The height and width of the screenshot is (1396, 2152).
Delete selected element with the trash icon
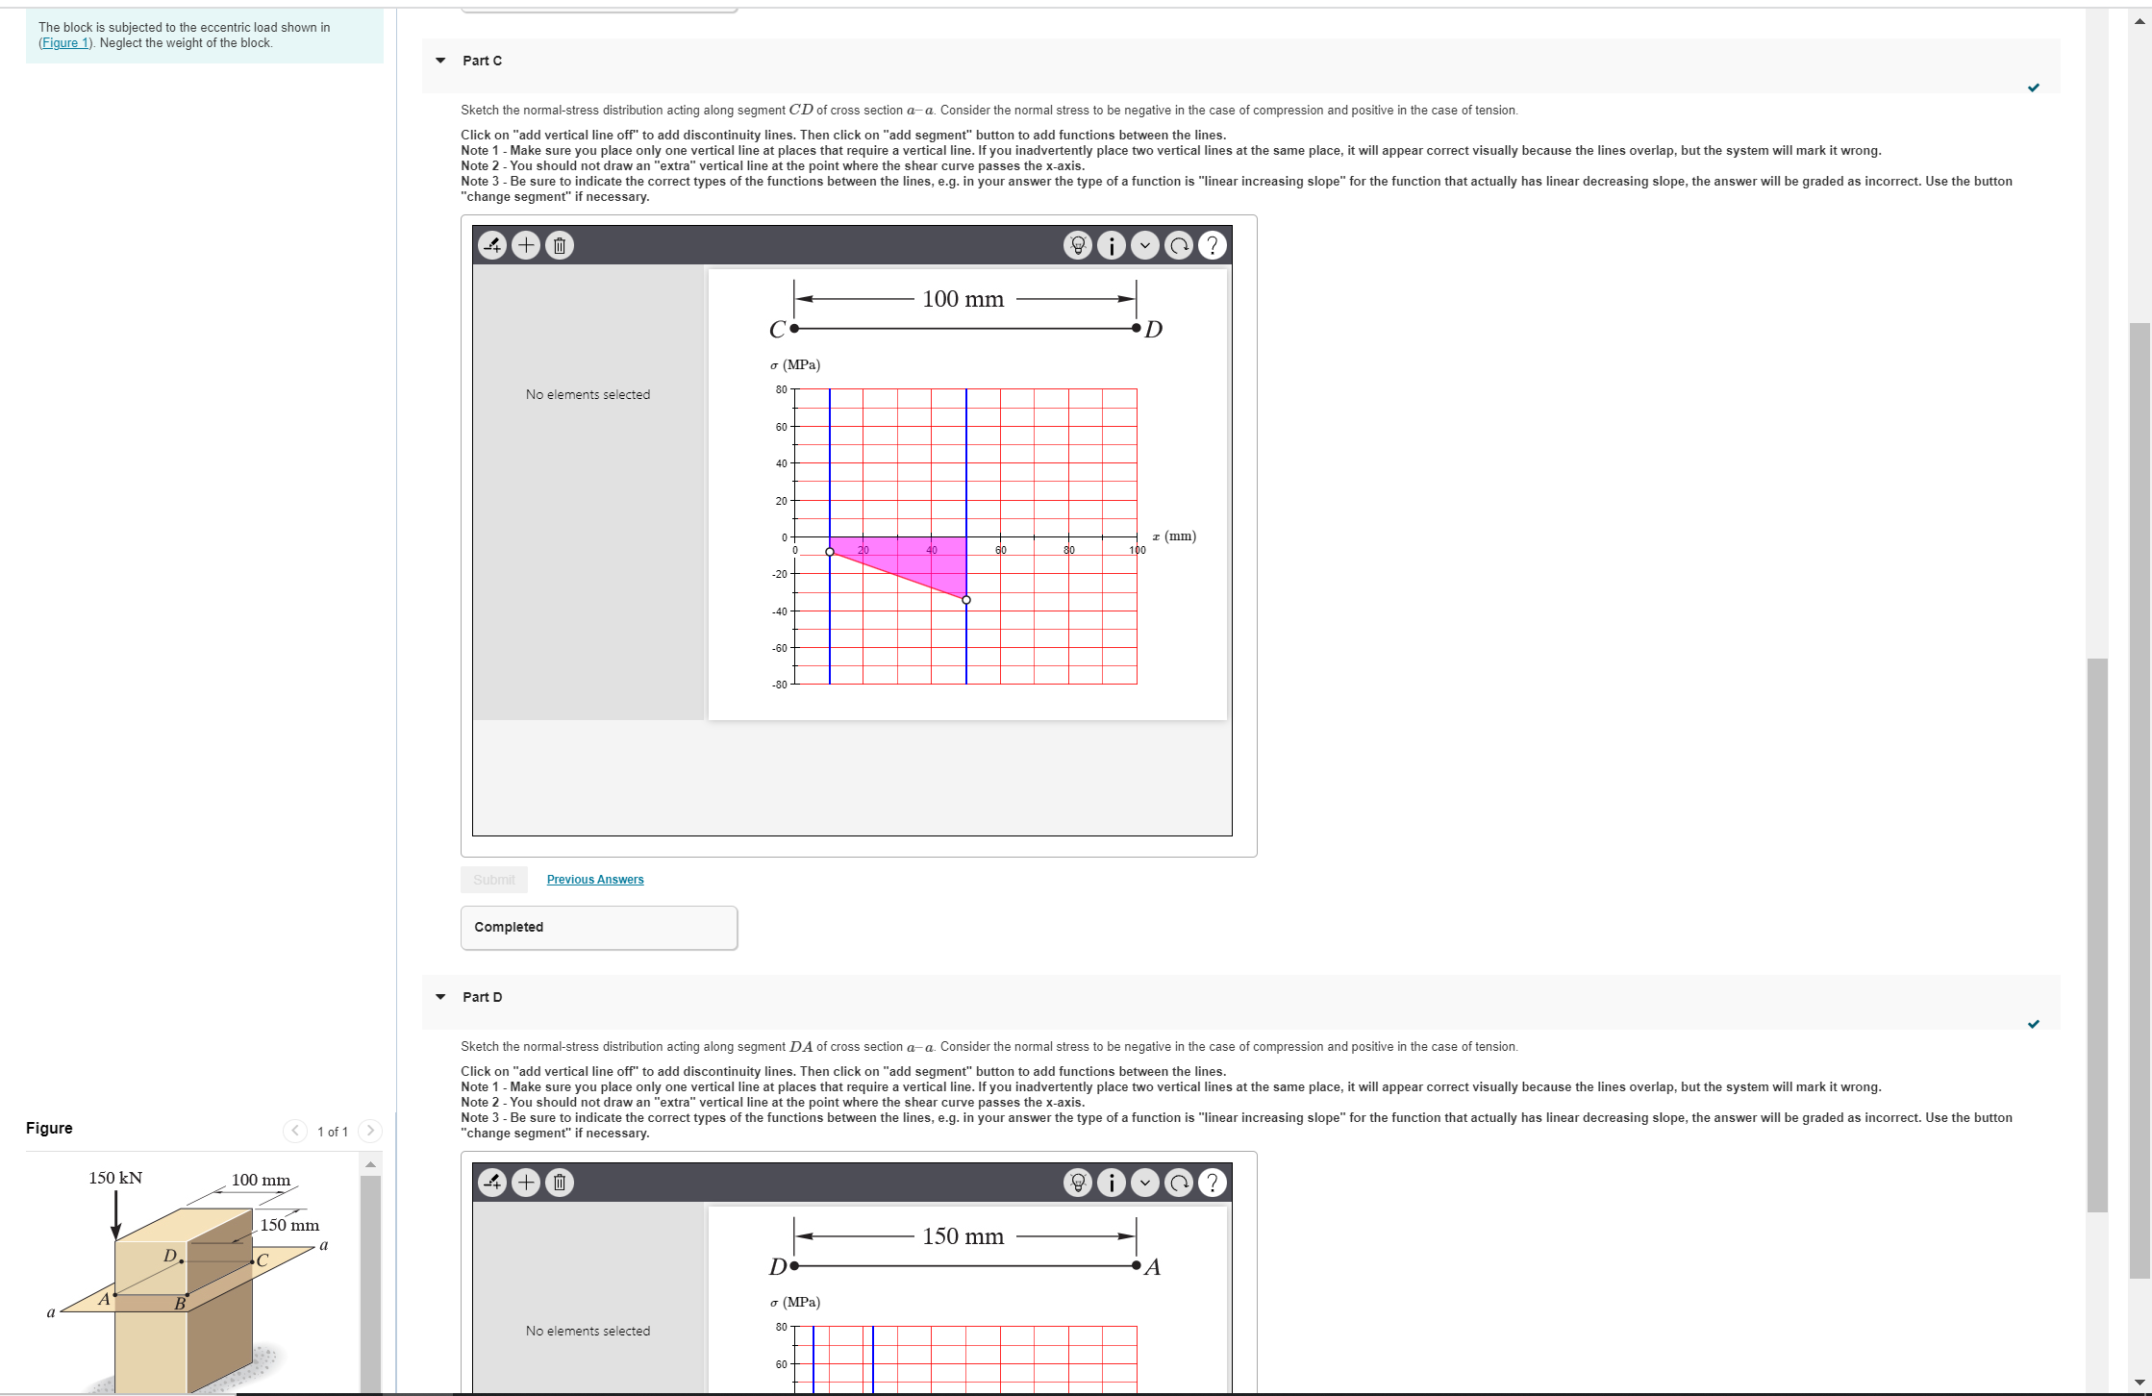tap(560, 245)
